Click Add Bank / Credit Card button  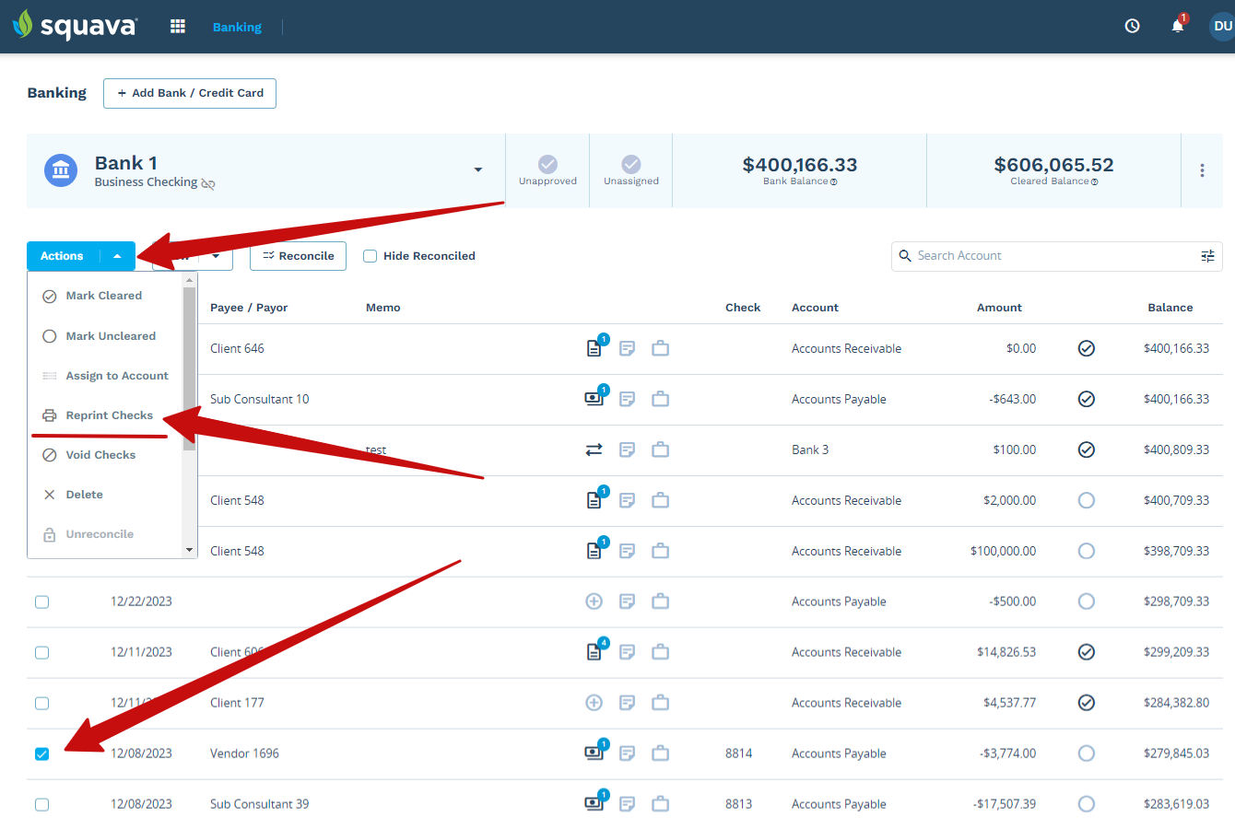(x=190, y=93)
